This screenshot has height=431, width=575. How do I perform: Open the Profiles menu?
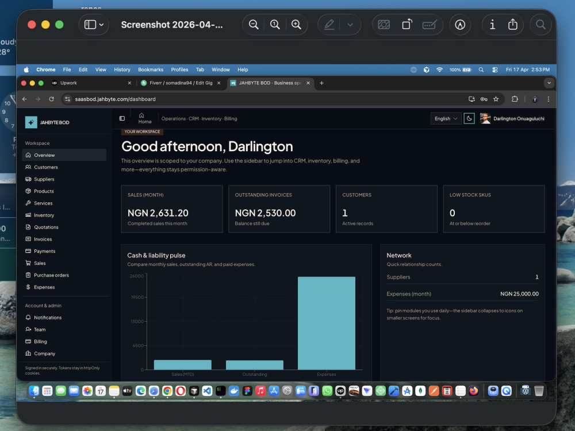click(179, 70)
